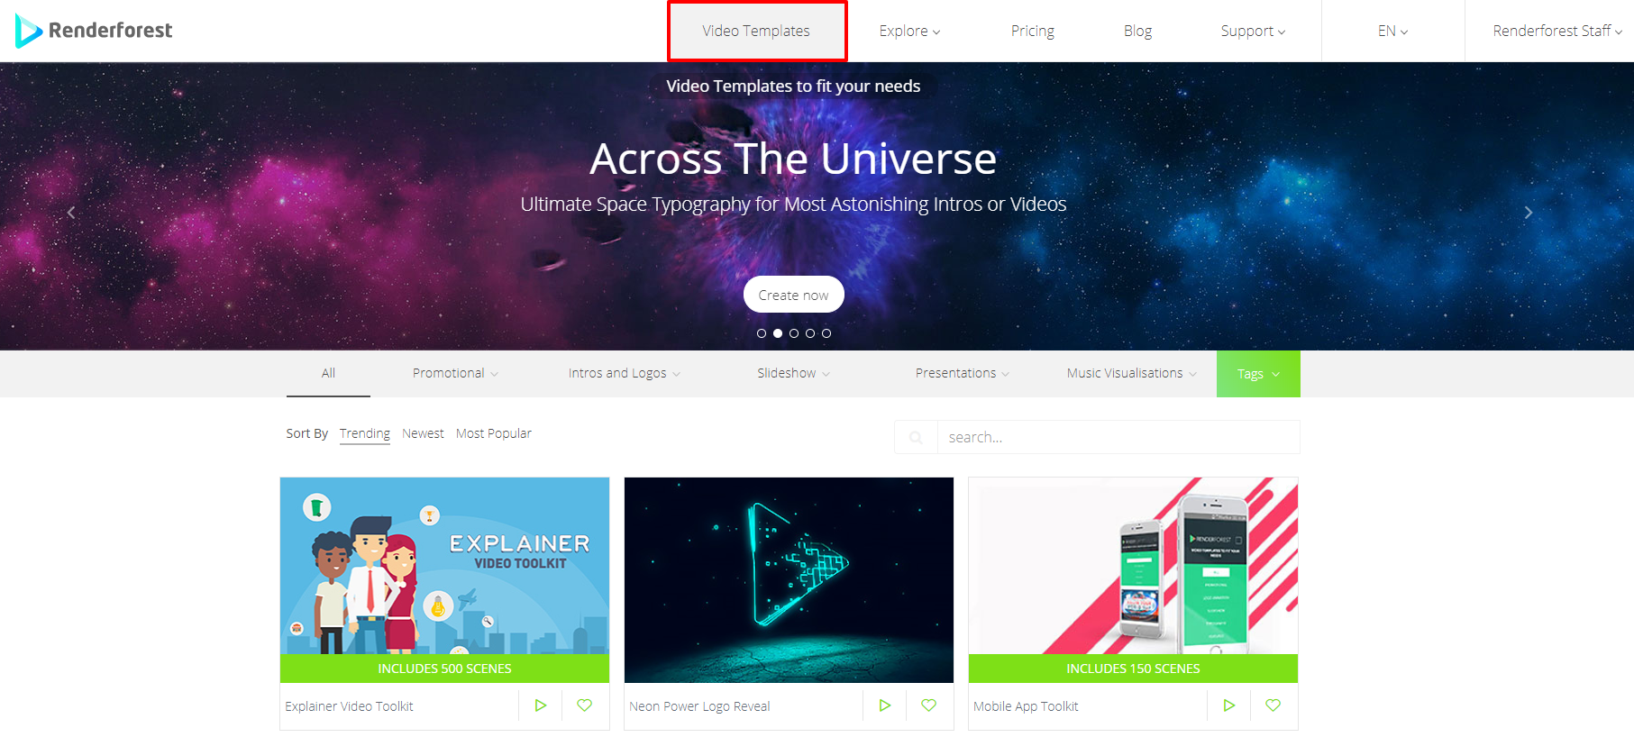Play preview of Neon Power Logo Reveal
1634x737 pixels.
point(885,705)
